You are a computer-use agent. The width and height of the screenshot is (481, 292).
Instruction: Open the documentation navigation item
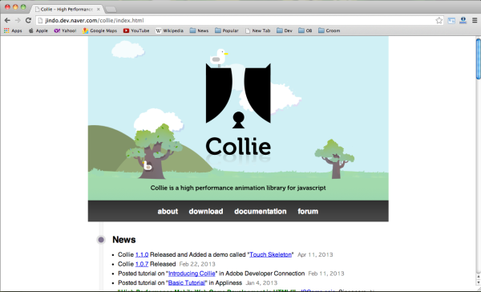point(260,211)
